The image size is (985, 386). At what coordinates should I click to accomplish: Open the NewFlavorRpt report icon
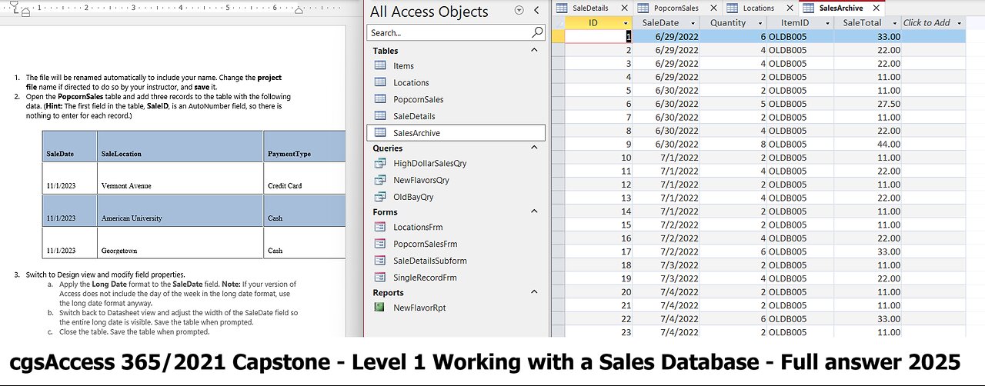379,308
